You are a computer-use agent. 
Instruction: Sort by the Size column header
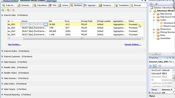[50, 21]
